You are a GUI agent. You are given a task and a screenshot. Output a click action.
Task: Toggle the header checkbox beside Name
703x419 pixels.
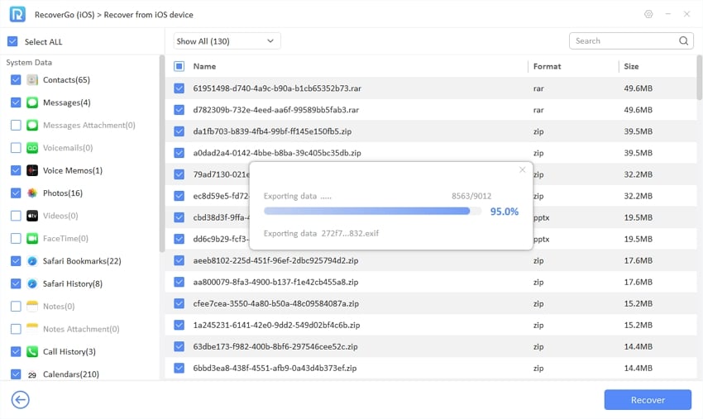179,66
